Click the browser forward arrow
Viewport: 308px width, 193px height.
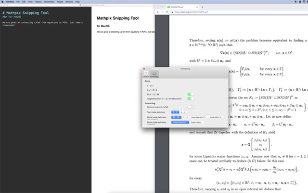click(162, 12)
